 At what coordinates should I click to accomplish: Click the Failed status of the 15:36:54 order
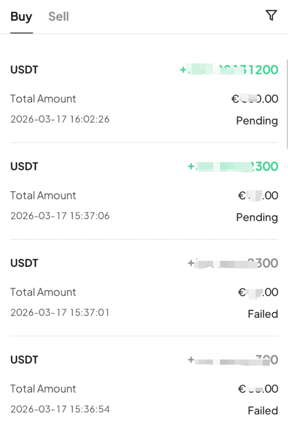[x=263, y=411]
